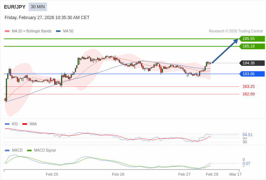Image resolution: width=266 pixels, height=180 pixels.
Task: Click the MA 20 + Bollinger Bands red swatch
Action: click(7, 31)
